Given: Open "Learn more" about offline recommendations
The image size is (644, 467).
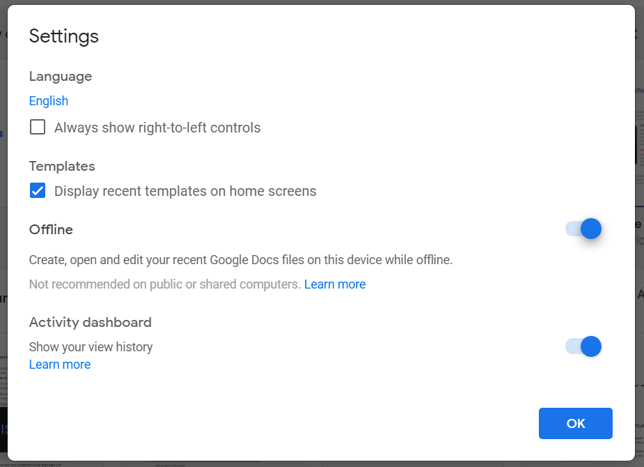Looking at the screenshot, I should 335,284.
